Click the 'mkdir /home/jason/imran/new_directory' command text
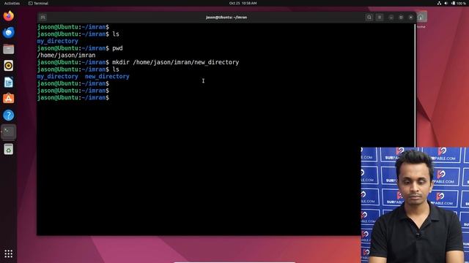 tap(176, 62)
